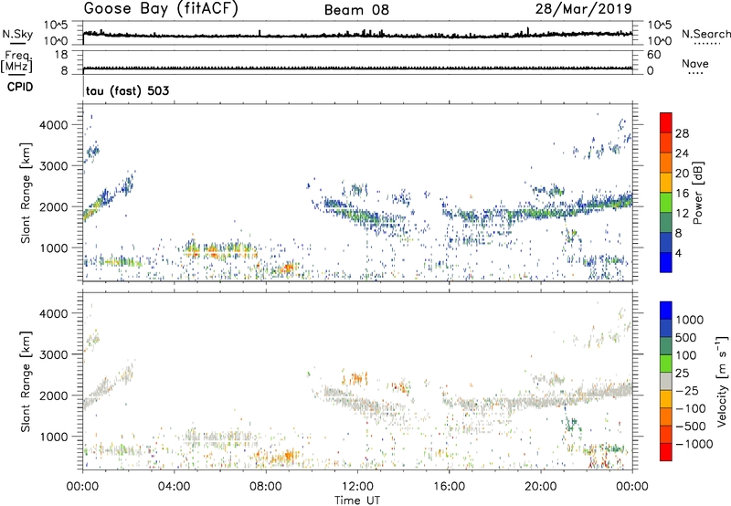Screen dimensions: 731x506
Task: Select the 'N.Sky' legend label
Action: point(17,34)
